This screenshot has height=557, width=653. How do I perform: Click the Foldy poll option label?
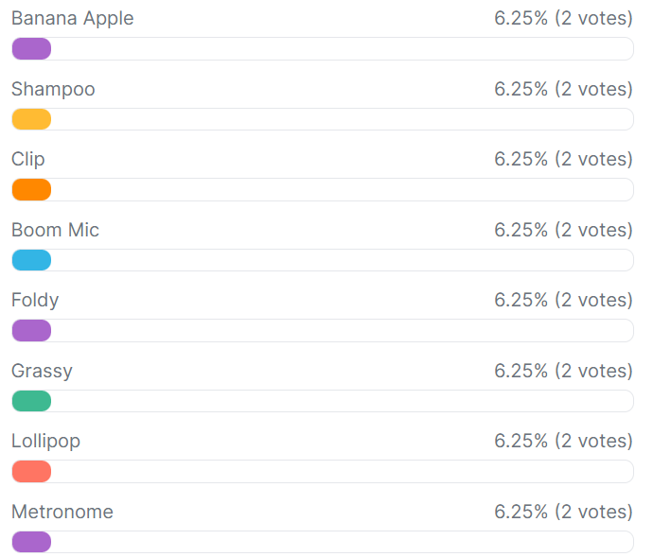[35, 300]
